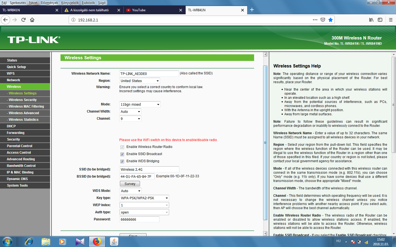Toggle Enable Wireless Router Radio checkbox

(x=122, y=147)
